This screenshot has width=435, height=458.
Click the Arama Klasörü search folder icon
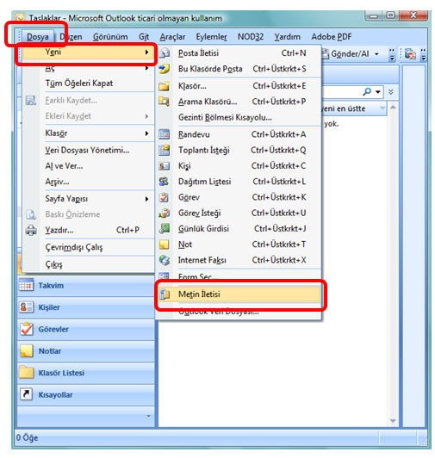pyautogui.click(x=165, y=102)
